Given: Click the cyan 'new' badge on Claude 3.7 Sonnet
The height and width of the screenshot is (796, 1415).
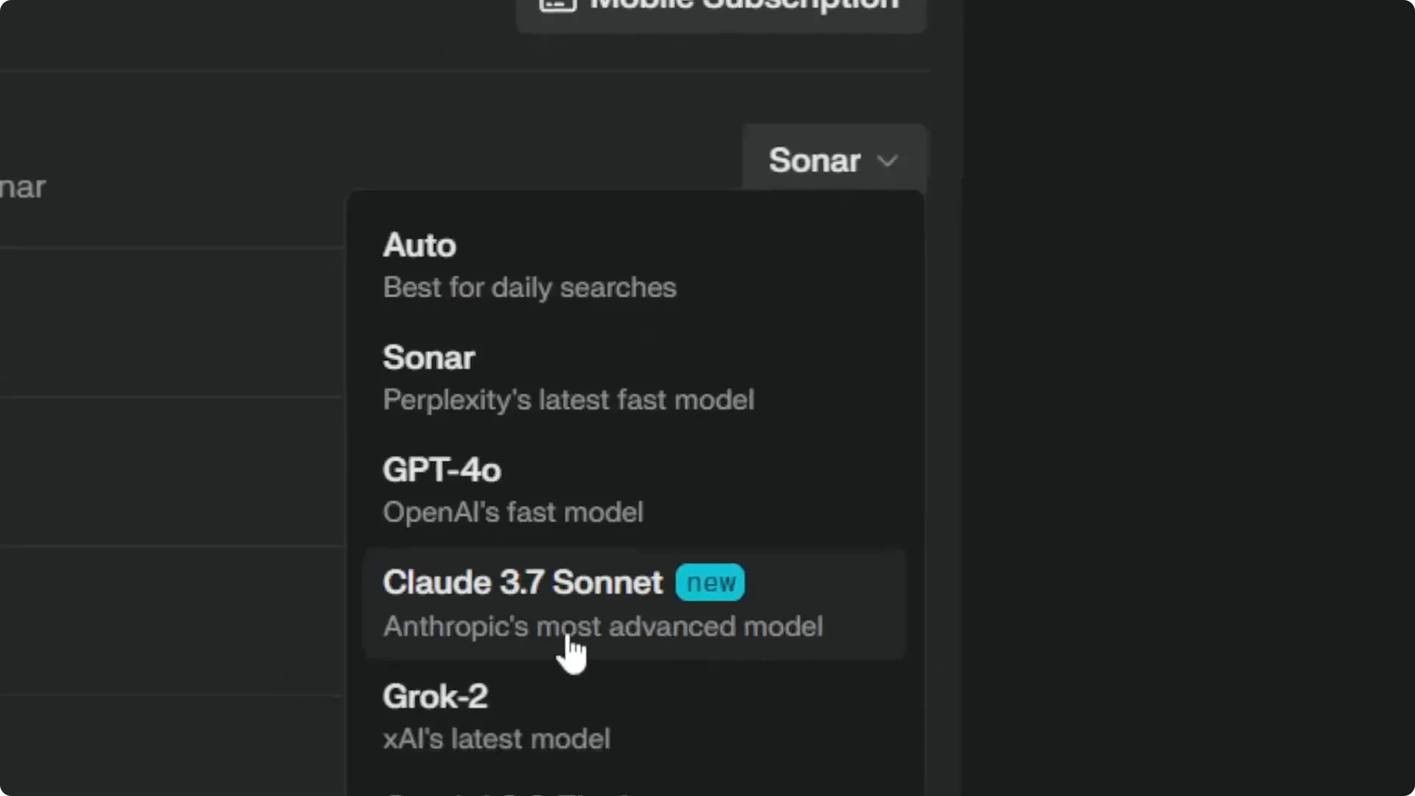Looking at the screenshot, I should tap(708, 582).
